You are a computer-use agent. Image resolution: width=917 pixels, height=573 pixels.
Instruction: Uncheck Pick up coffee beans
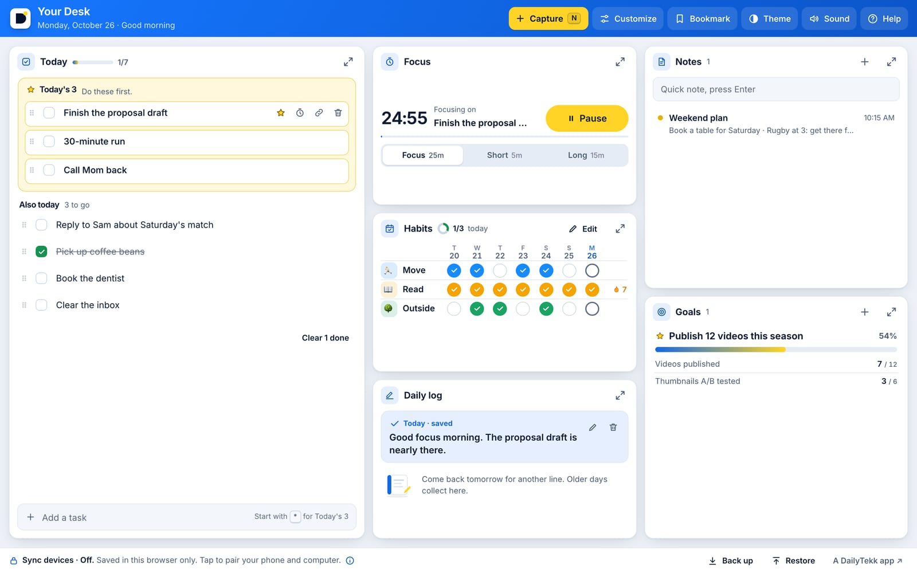click(x=41, y=252)
